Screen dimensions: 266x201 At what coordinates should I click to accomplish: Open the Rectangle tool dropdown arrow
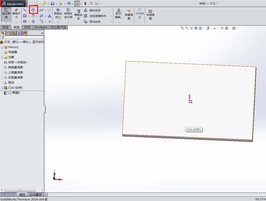[29, 16]
